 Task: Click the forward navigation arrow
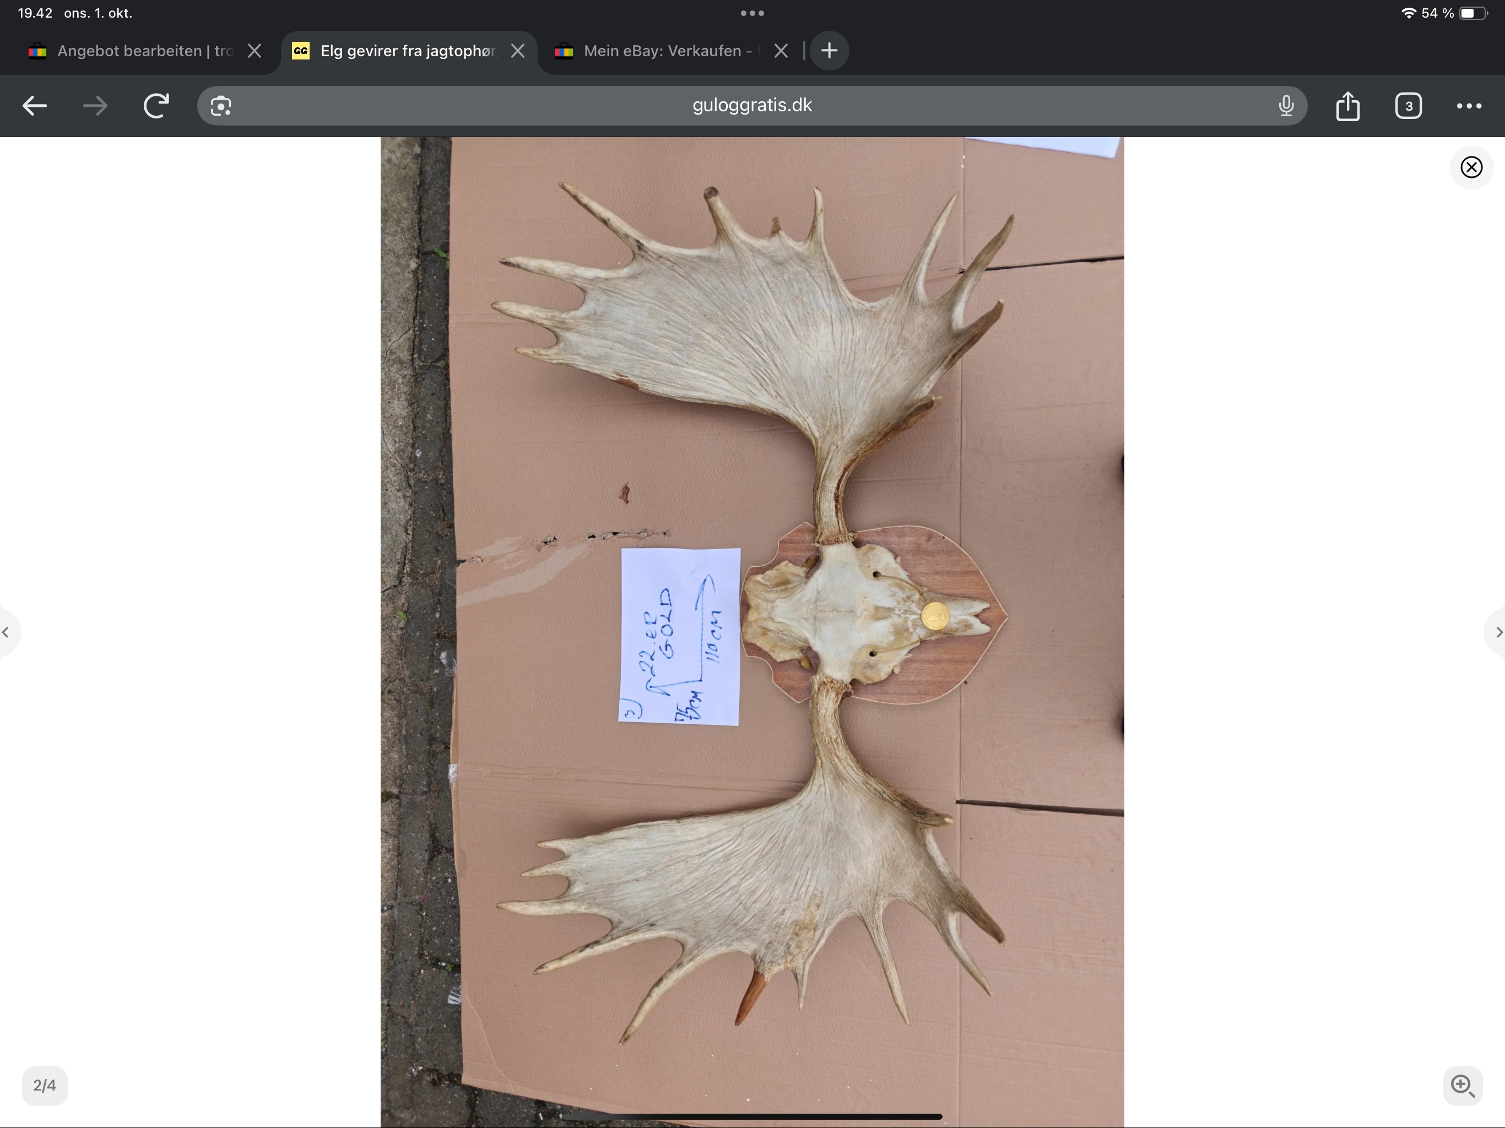[95, 105]
